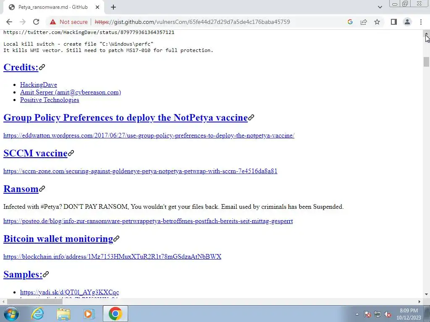Open the blockchain.info address link
The image size is (430, 322).
point(113,257)
